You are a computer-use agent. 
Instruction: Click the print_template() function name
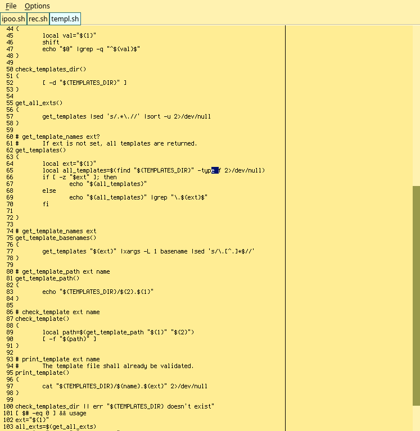point(42,373)
